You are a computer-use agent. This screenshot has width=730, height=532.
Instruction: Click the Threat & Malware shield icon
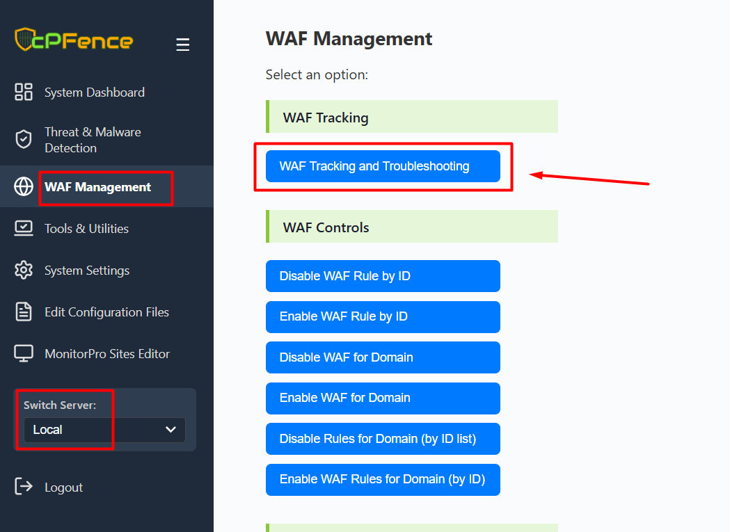(x=24, y=139)
